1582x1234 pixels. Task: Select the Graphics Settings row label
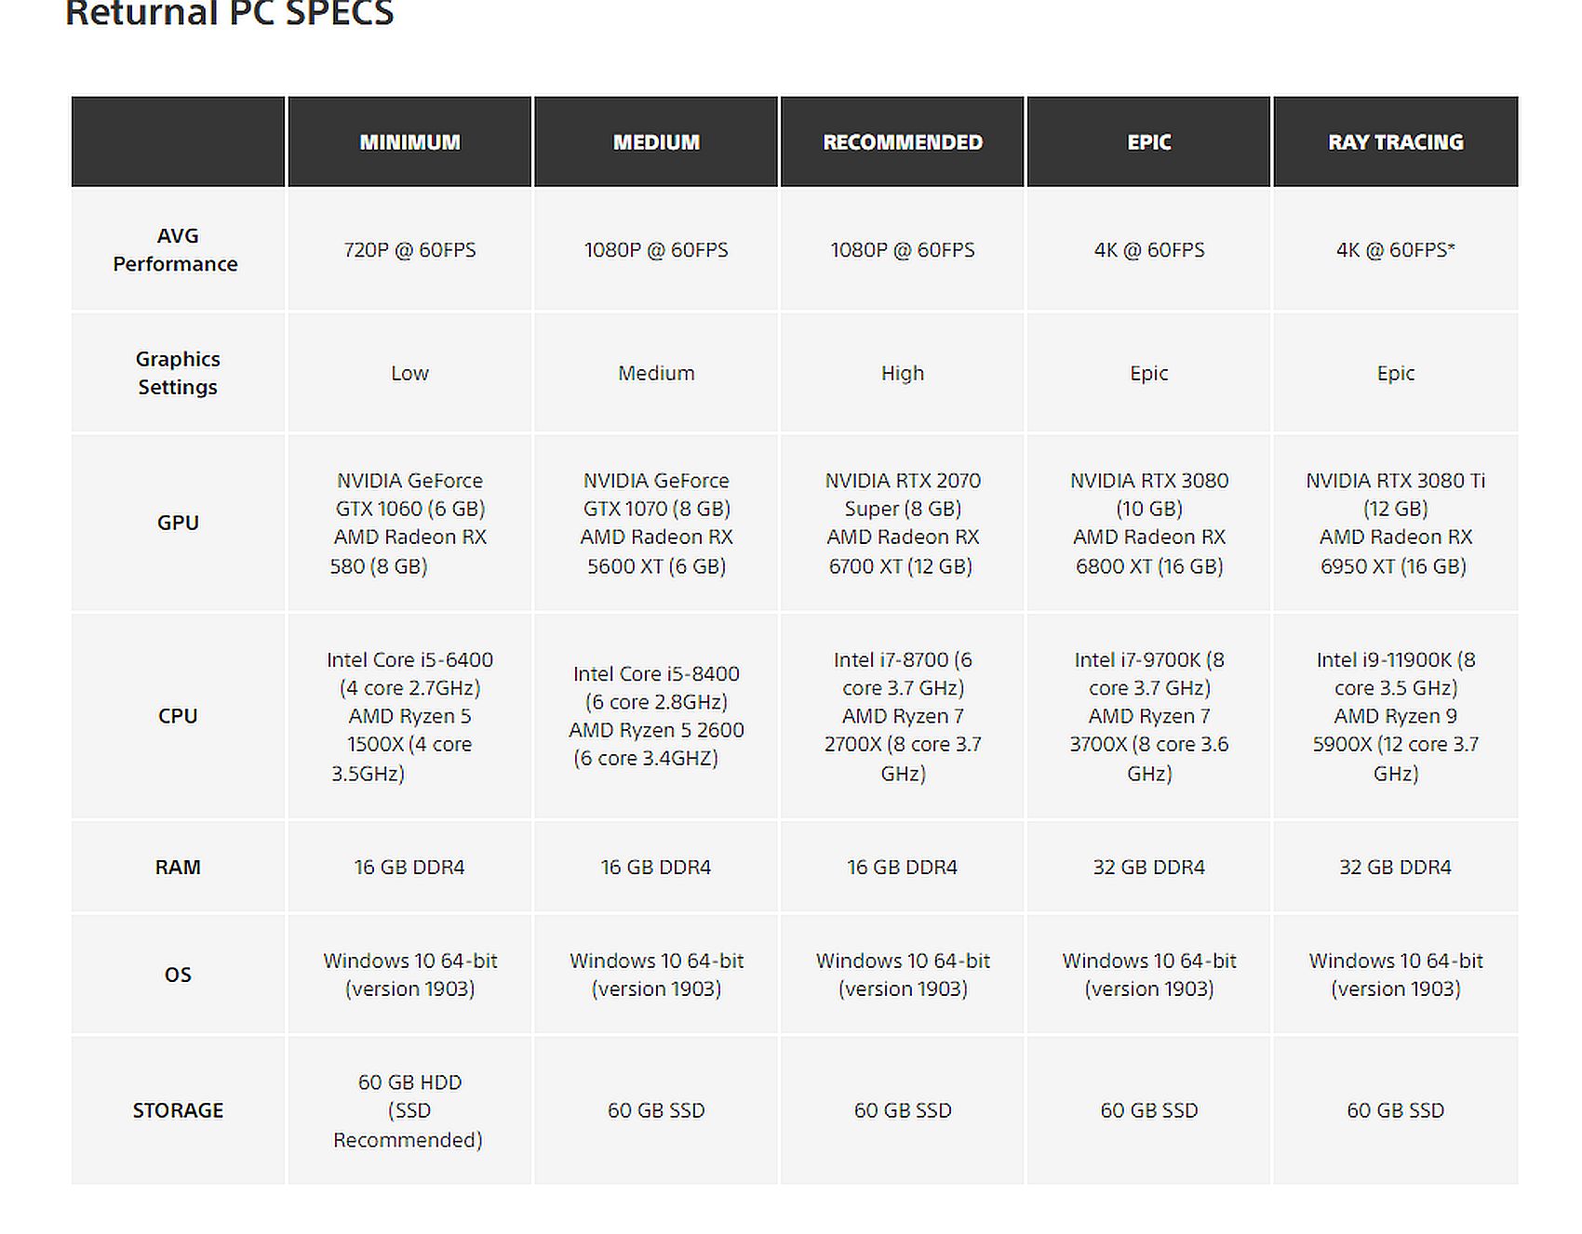tap(177, 373)
